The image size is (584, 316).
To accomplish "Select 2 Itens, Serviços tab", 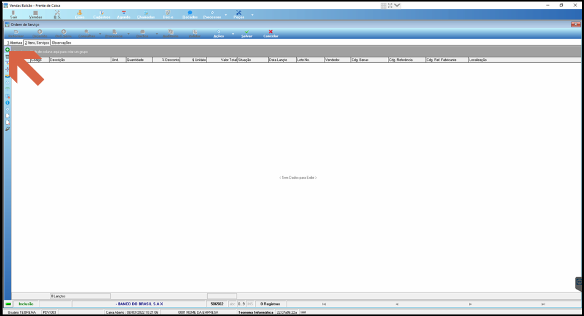I will [x=37, y=43].
